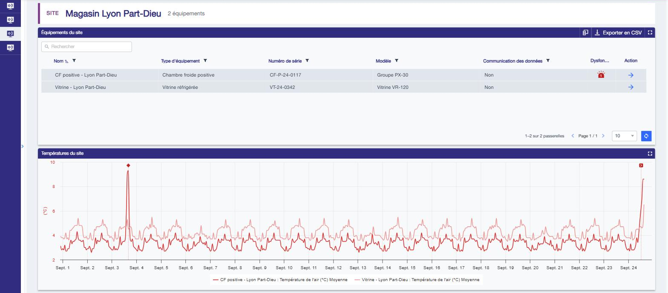Go to the next table page
This screenshot has width=668, height=293.
(603, 136)
